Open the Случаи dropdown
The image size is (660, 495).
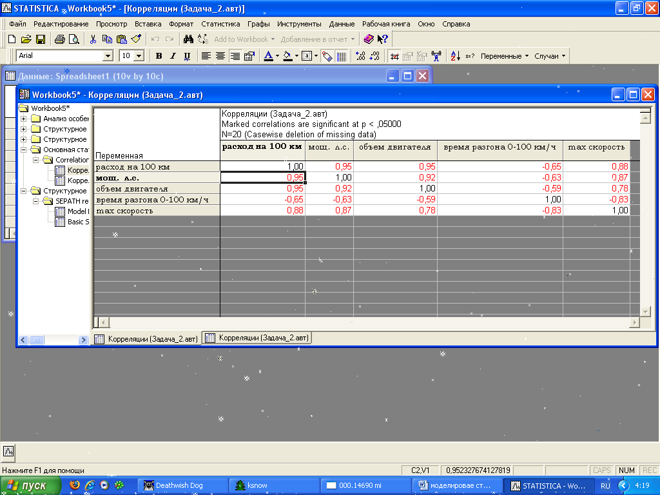pyautogui.click(x=550, y=56)
